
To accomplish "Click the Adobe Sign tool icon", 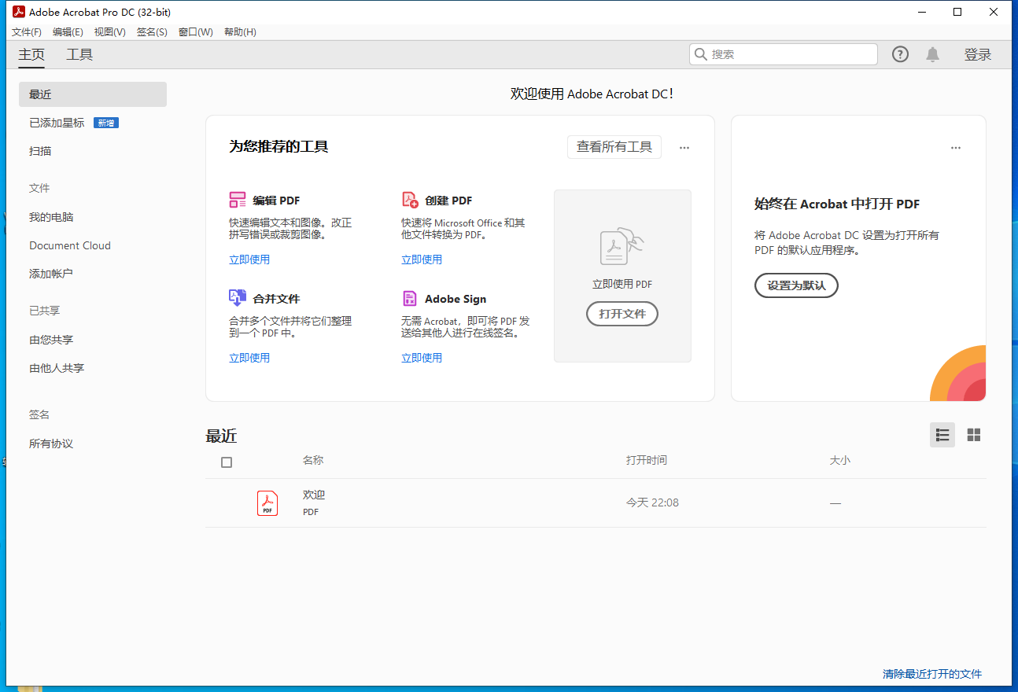I will [410, 298].
